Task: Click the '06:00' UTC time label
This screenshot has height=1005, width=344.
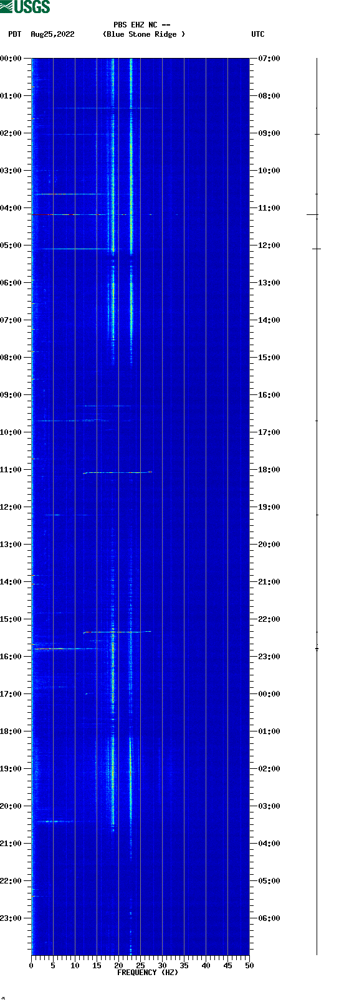Action: click(x=269, y=918)
